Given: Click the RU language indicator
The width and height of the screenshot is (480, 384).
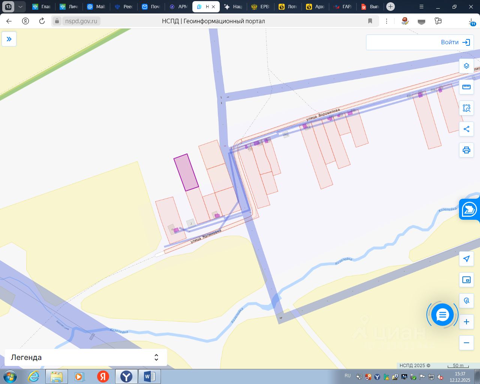Looking at the screenshot, I should pos(348,376).
